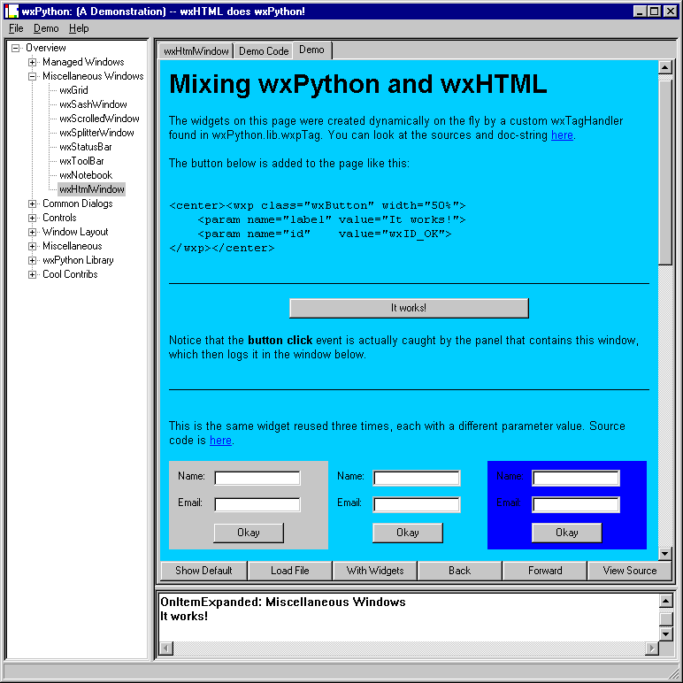Focus Name field in blue panel

coord(576,478)
